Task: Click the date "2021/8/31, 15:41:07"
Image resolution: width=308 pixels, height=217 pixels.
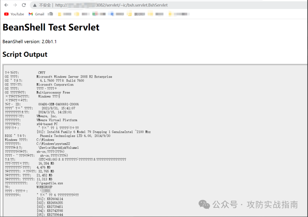Action: (58, 108)
